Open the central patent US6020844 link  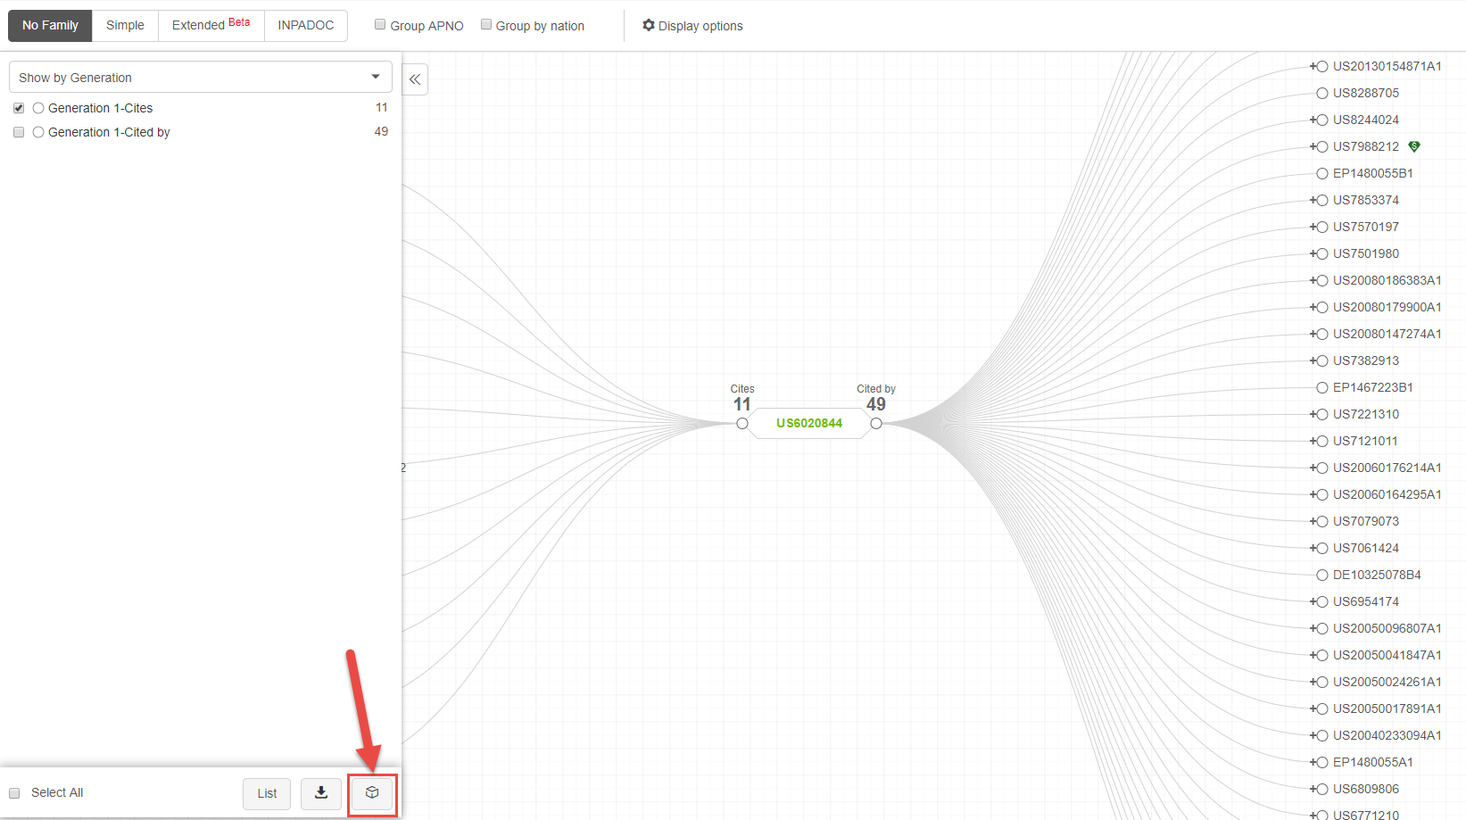[808, 423]
